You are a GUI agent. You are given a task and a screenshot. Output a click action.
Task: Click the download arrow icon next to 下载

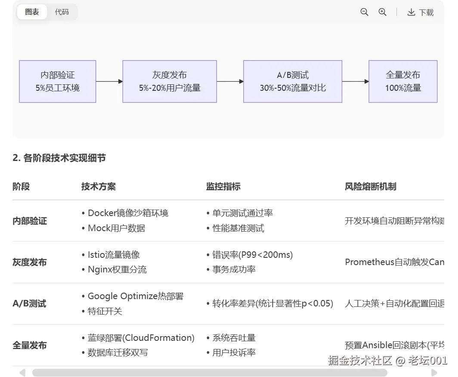point(410,12)
